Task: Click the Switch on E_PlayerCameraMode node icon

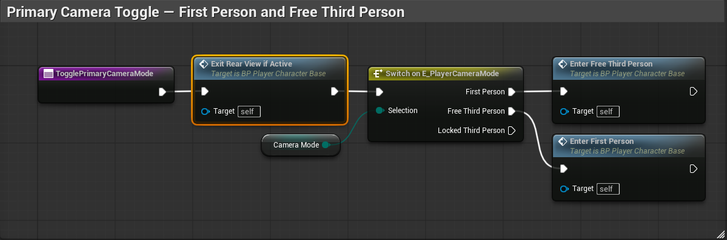Action: pyautogui.click(x=377, y=74)
